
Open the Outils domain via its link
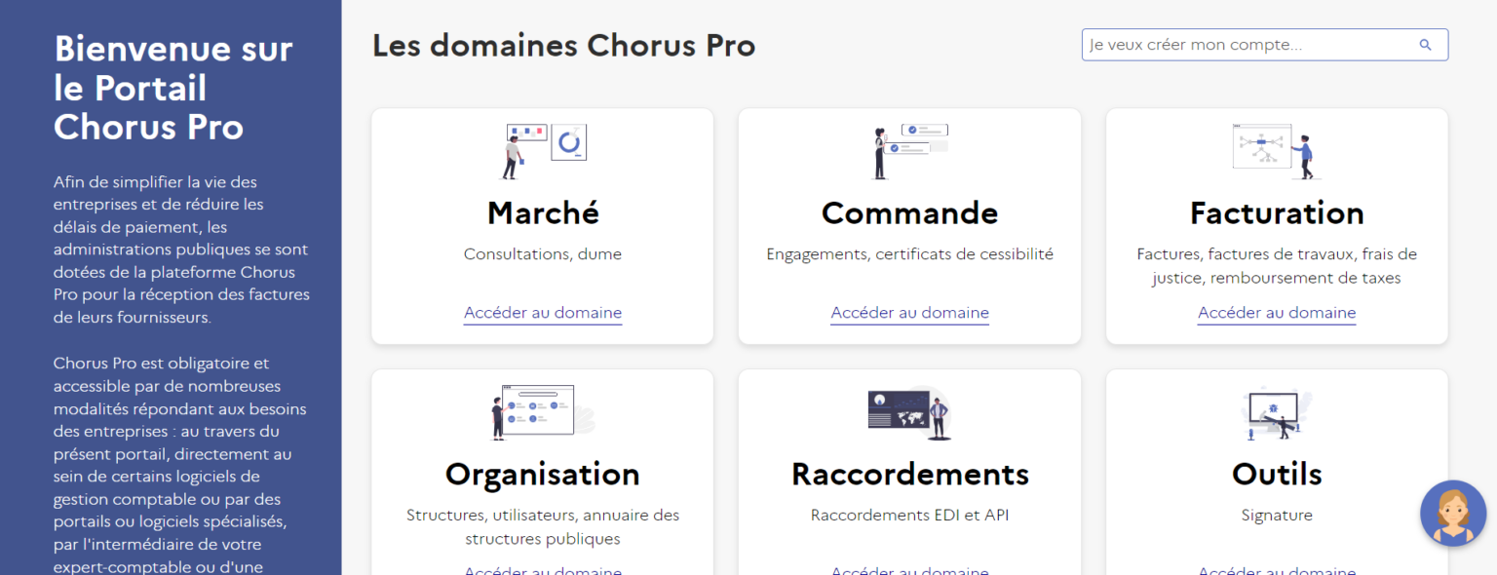coord(1276,571)
